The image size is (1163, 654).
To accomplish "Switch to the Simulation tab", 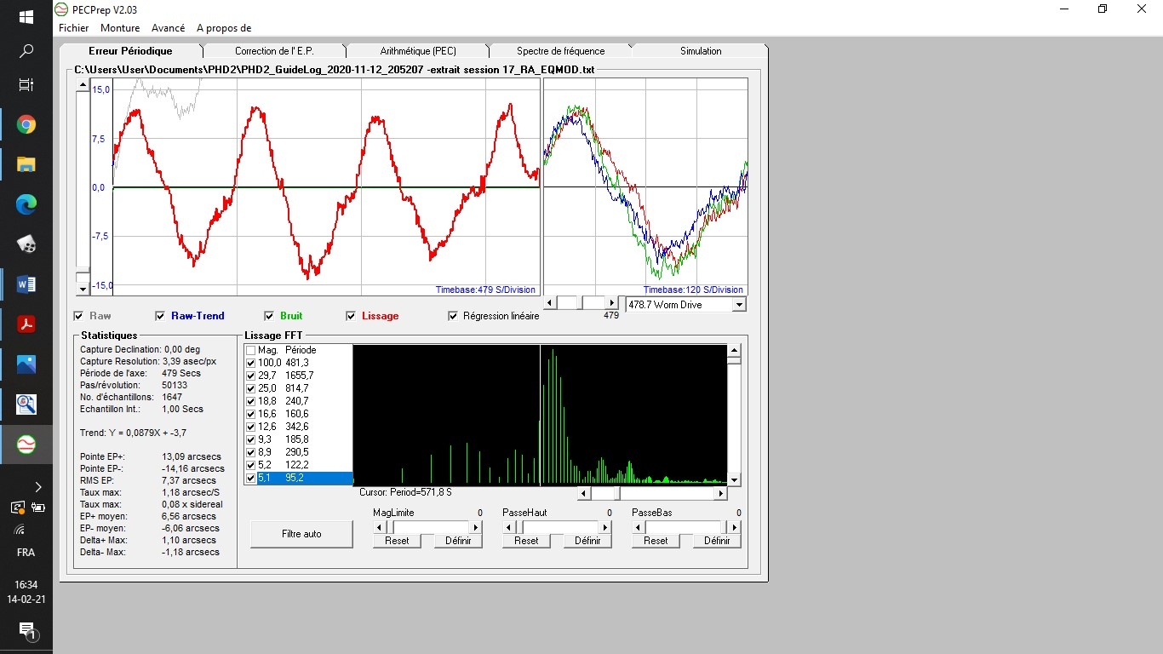I will (x=701, y=51).
